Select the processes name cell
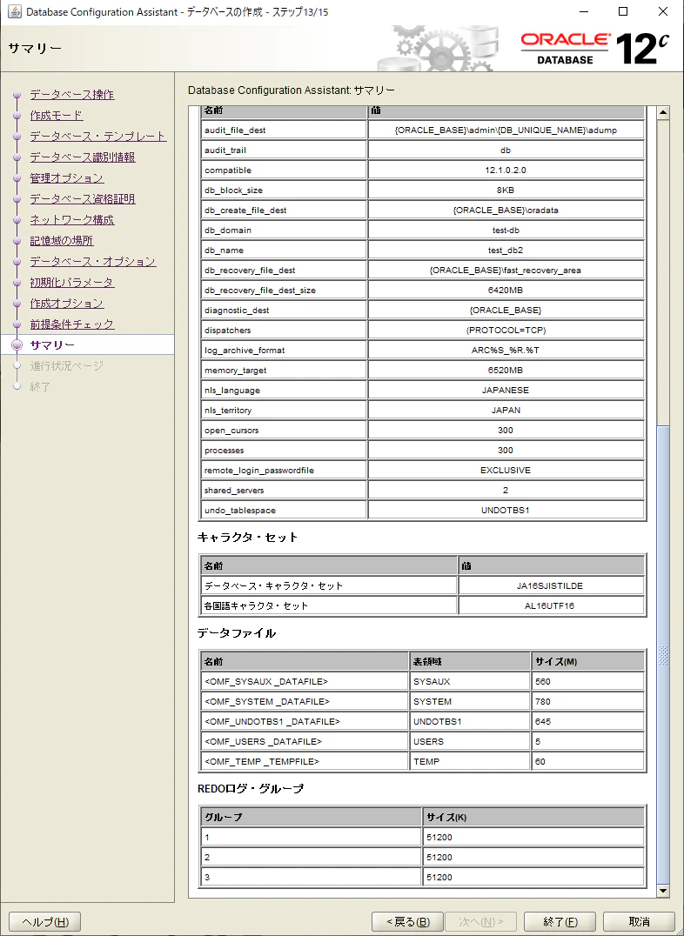 point(284,450)
